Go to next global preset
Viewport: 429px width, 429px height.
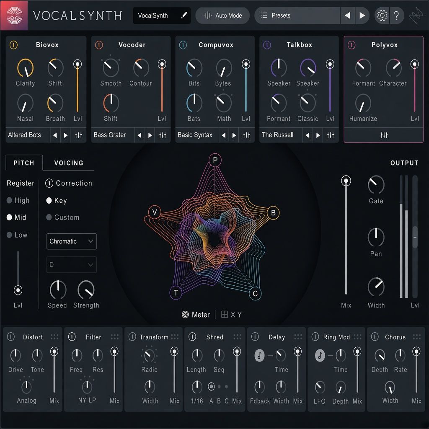click(362, 16)
